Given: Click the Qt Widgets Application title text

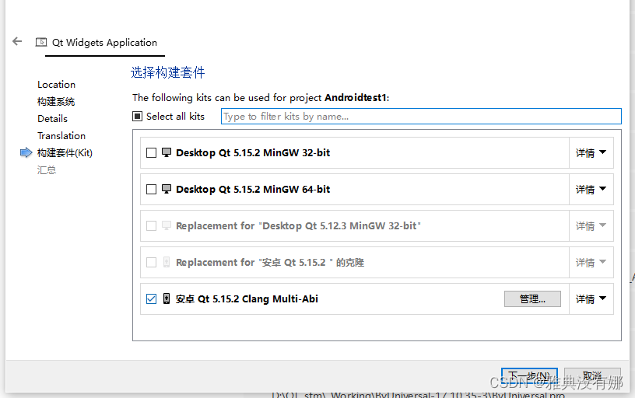Looking at the screenshot, I should pos(104,43).
